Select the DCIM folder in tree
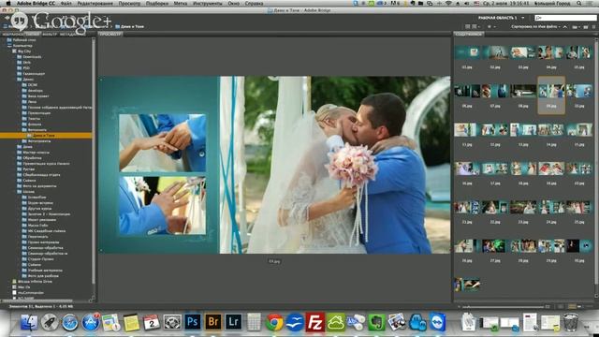 [x=33, y=85]
